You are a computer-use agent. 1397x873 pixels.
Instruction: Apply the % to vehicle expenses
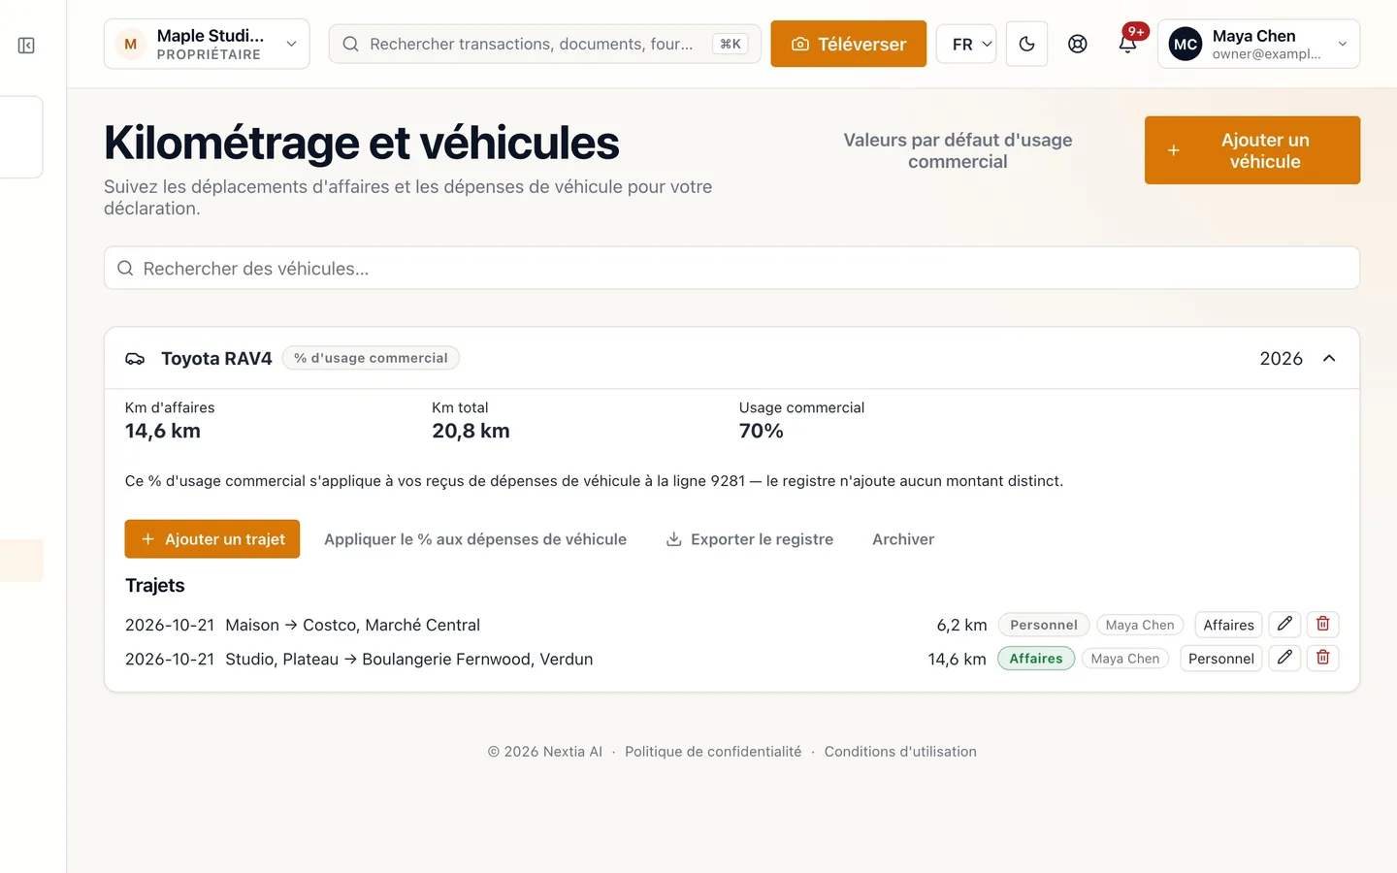click(x=475, y=539)
